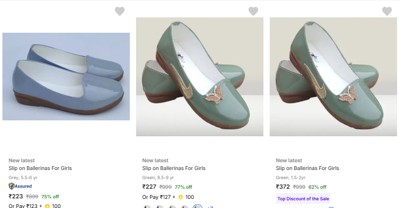Open the grey ballerina shoes product image
Viewport: 399px width, 208px height.
tap(66, 77)
